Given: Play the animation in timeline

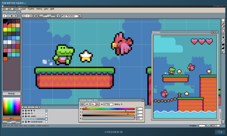Looking at the screenshot, I should coord(31,107).
